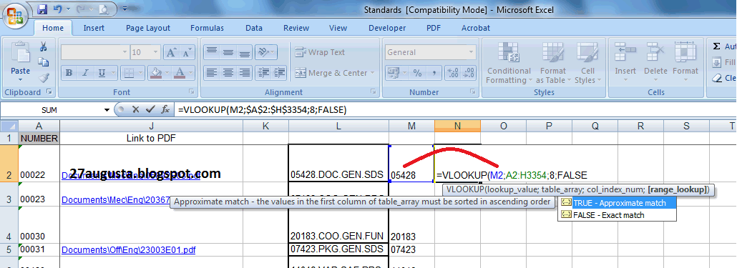This screenshot has height=268, width=737.
Task: Click the Save icon in quick access toolbar
Action: pos(42,9)
